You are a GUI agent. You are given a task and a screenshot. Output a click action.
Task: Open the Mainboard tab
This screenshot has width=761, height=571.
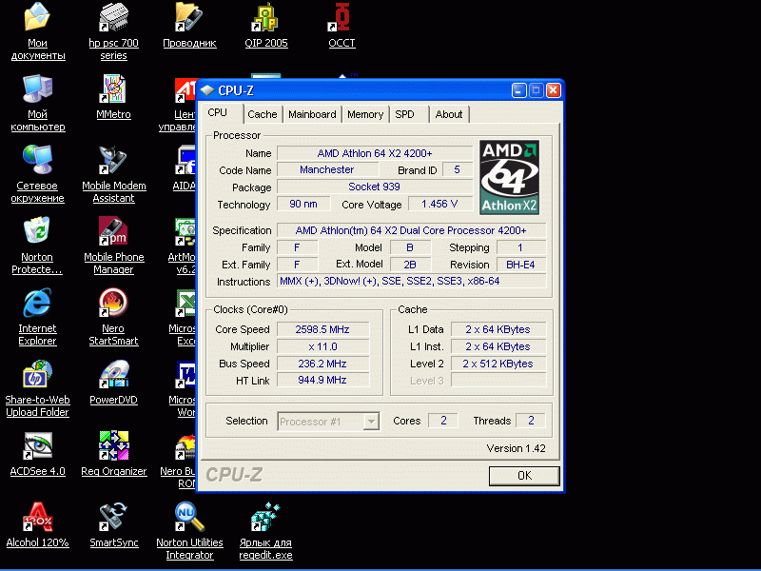pyautogui.click(x=312, y=114)
